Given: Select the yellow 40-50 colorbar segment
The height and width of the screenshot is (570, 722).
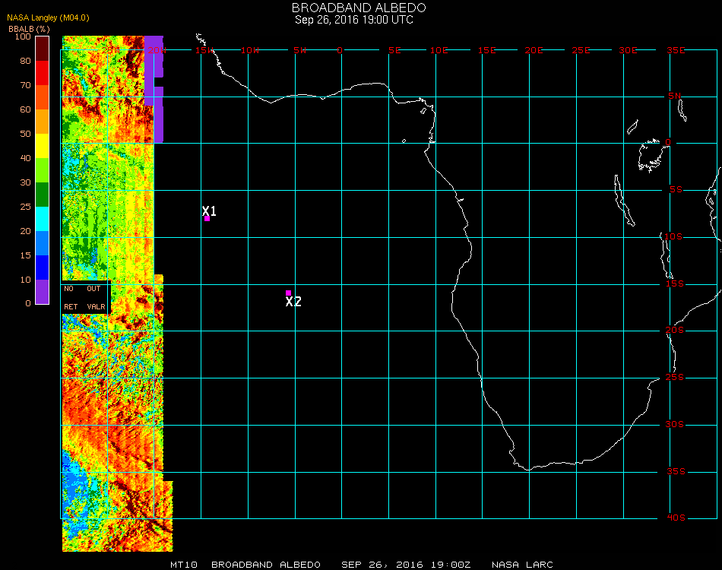Looking at the screenshot, I should (x=43, y=146).
